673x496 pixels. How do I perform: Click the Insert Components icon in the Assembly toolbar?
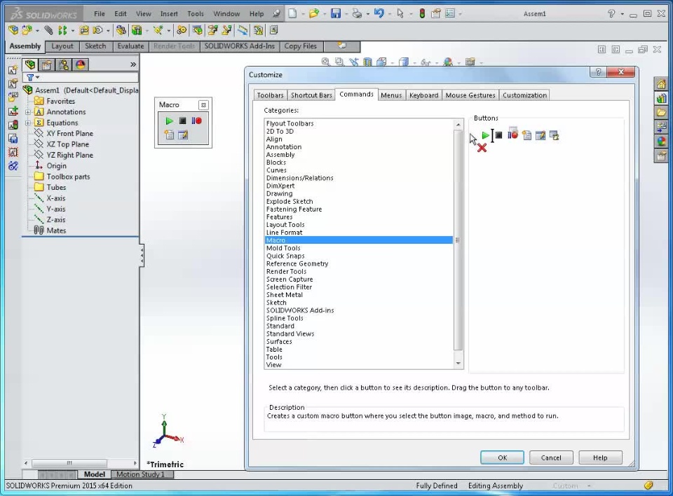[27, 30]
